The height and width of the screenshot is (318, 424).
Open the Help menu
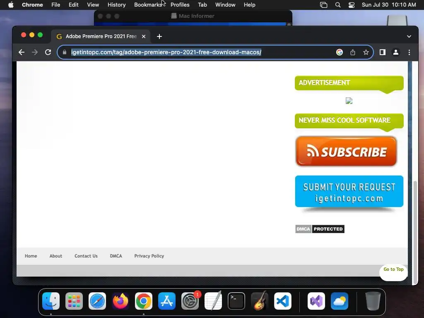(249, 5)
